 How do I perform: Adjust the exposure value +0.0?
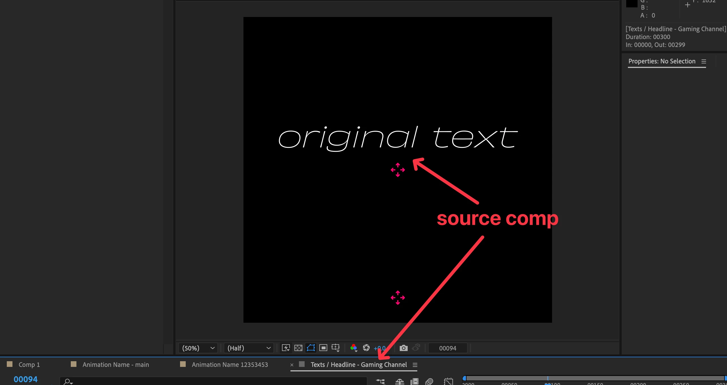click(x=379, y=348)
